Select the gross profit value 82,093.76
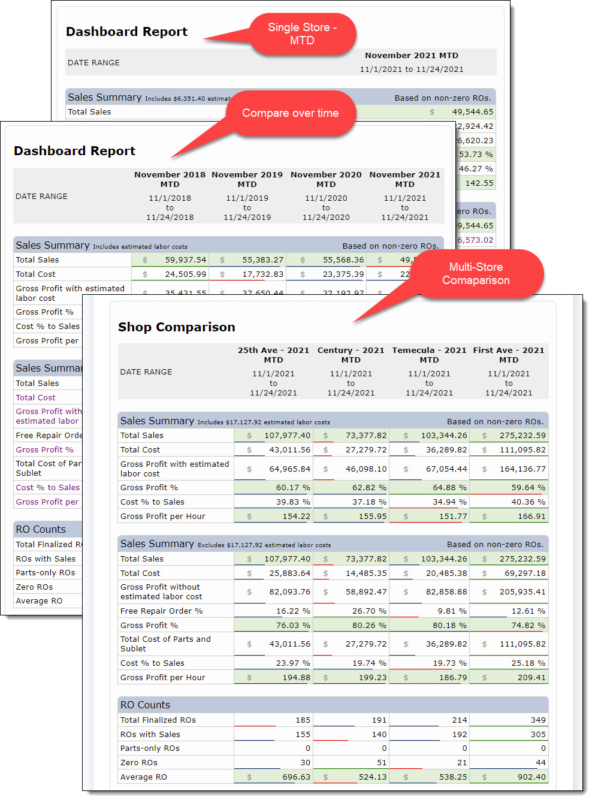Screen dimensions: 592x800 point(290,592)
